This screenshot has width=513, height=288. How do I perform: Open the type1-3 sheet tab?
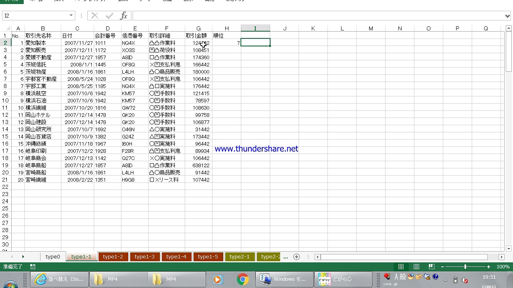[x=144, y=257]
